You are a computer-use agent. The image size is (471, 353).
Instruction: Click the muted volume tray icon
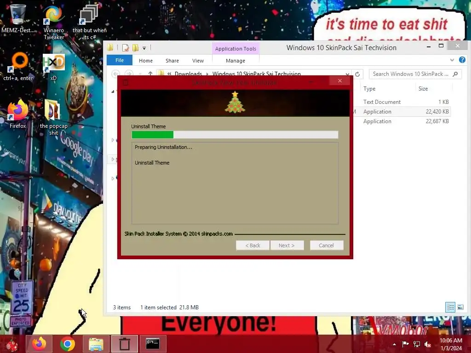coord(428,344)
